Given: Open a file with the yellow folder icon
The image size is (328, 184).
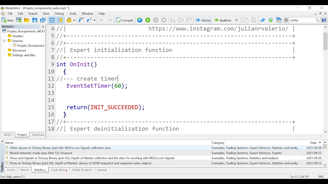Looking at the screenshot, I should pyautogui.click(x=27, y=20).
